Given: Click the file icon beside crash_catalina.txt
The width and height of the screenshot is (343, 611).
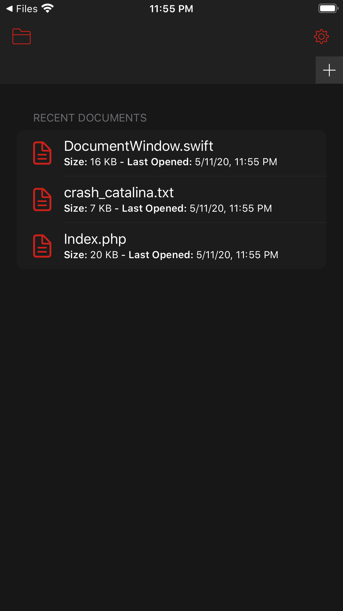Looking at the screenshot, I should pyautogui.click(x=43, y=200).
